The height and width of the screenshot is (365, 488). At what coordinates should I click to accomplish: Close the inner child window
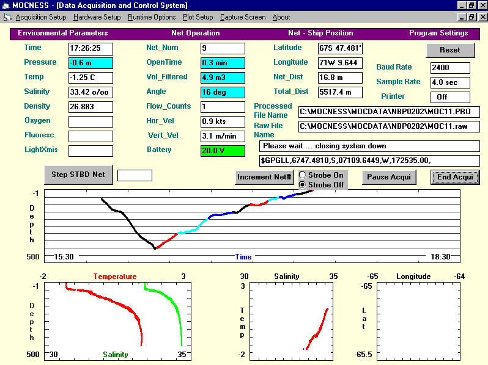click(482, 17)
